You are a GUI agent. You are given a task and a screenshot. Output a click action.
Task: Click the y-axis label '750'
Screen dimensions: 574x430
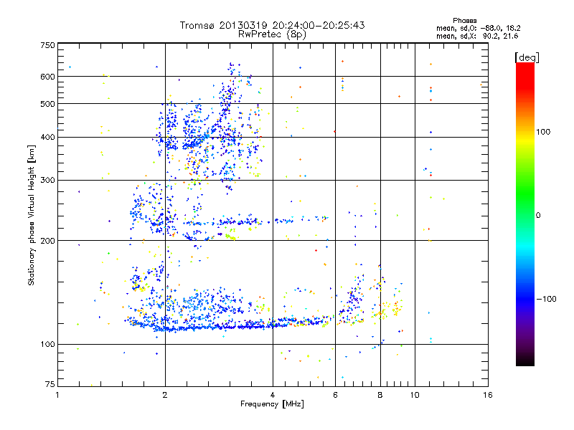pos(48,45)
